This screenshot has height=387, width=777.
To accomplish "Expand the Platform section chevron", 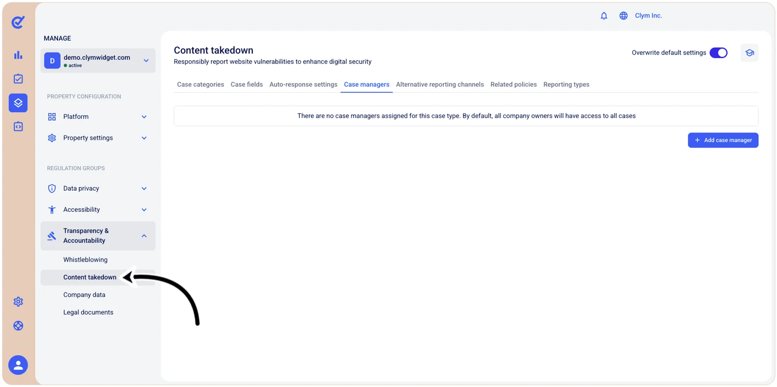I will 144,117.
